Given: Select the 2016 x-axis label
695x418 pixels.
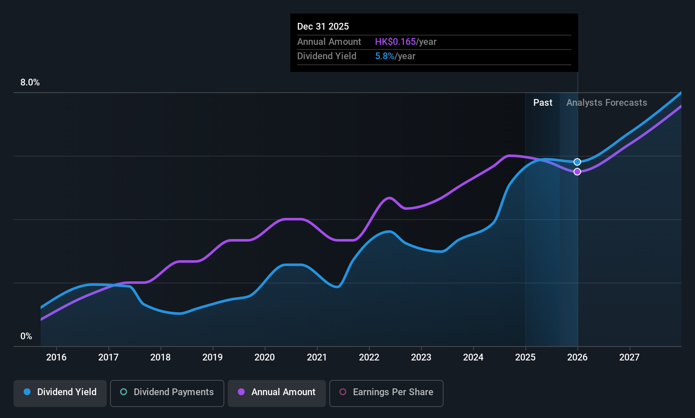Looking at the screenshot, I should (x=56, y=357).
